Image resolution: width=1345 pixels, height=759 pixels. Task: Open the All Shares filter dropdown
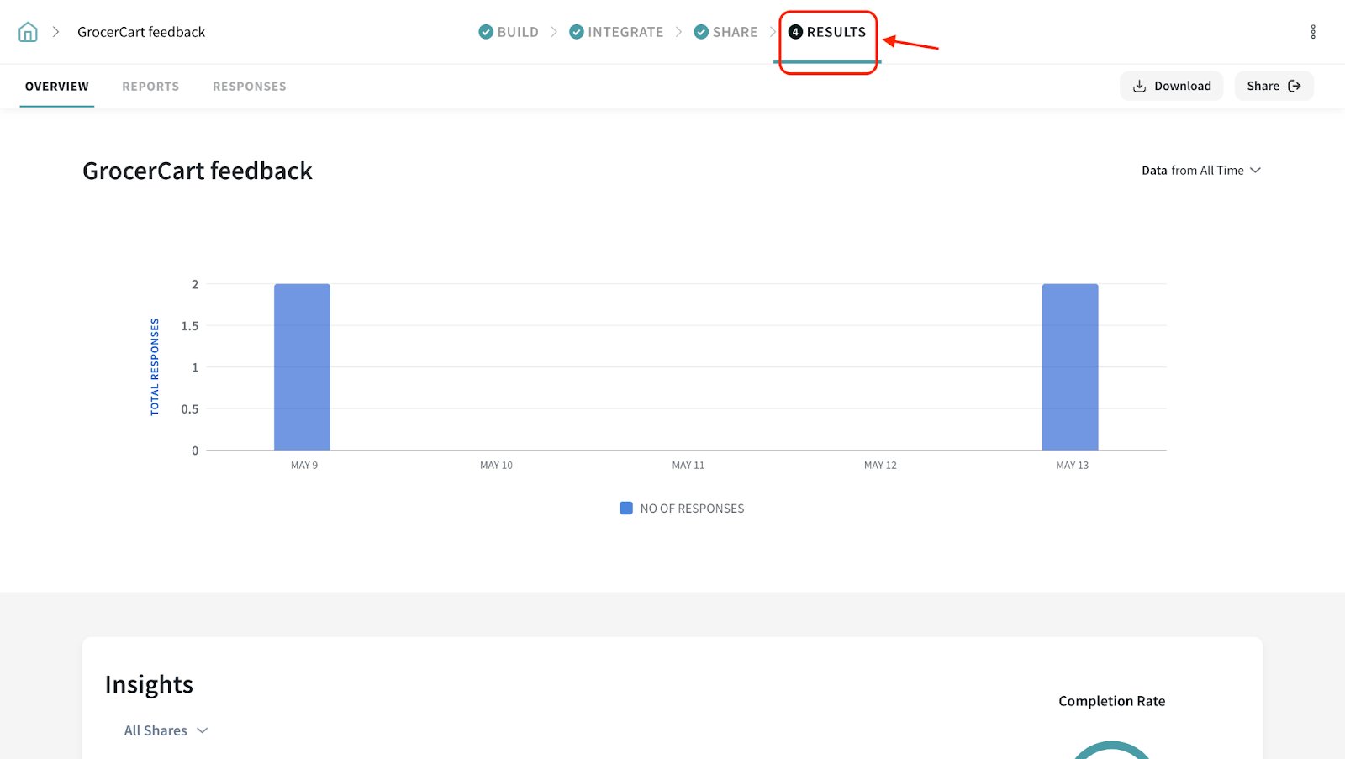coord(166,730)
